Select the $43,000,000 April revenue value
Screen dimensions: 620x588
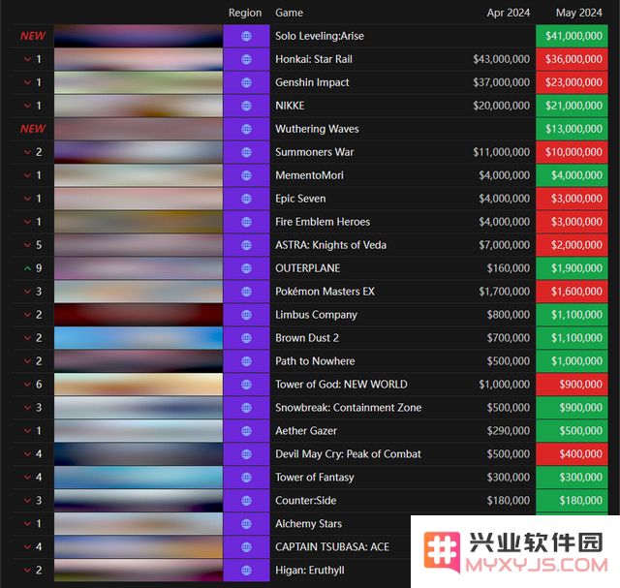tap(502, 59)
